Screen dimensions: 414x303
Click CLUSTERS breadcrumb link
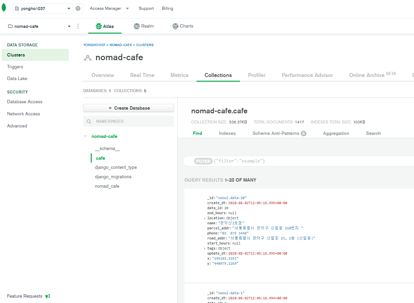coord(145,45)
